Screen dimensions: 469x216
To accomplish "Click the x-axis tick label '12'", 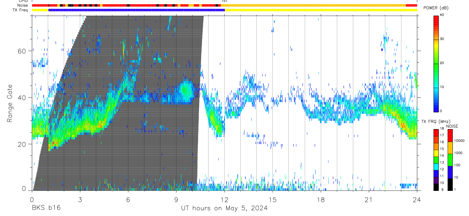I will pyautogui.click(x=225, y=200).
